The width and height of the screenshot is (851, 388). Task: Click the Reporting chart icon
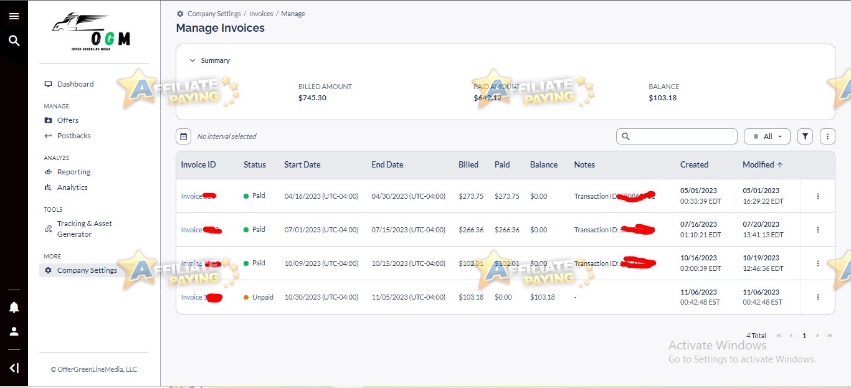click(48, 172)
